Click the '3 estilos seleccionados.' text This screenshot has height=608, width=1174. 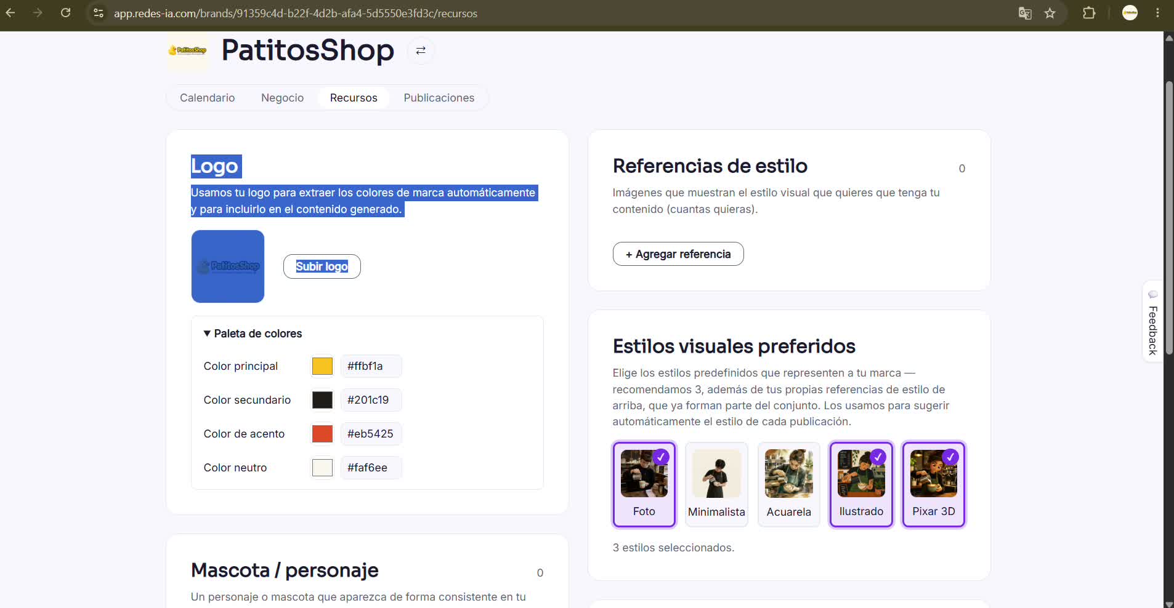673,548
